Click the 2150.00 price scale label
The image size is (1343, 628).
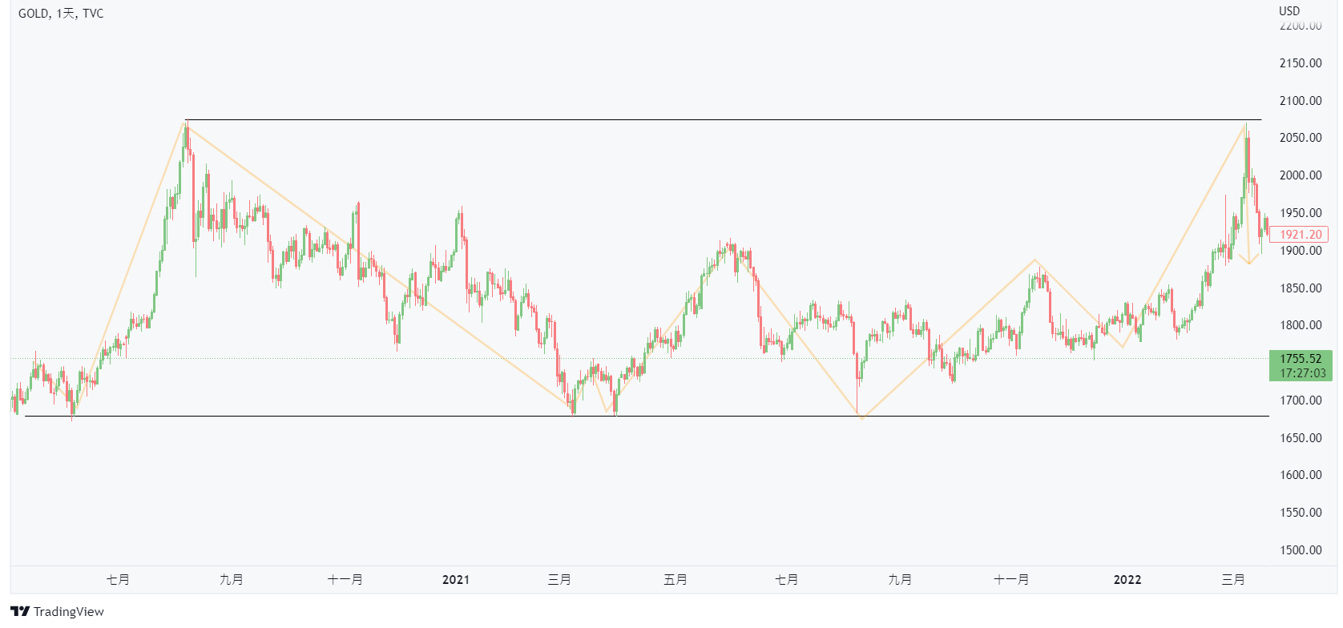[x=1301, y=63]
